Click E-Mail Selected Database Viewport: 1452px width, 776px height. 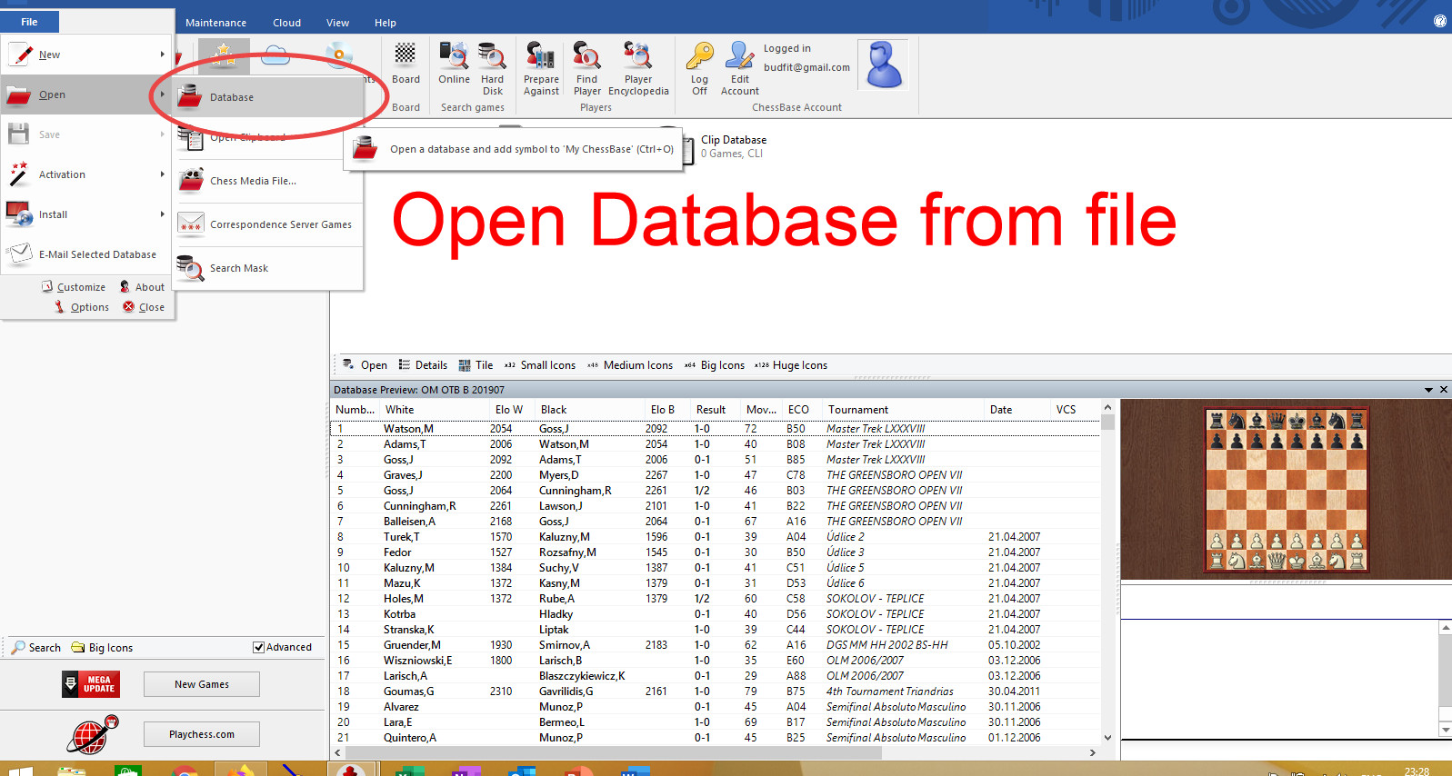coord(86,254)
